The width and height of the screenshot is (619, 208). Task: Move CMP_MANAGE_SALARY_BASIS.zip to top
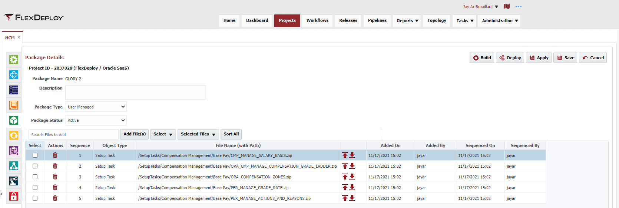pyautogui.click(x=345, y=155)
